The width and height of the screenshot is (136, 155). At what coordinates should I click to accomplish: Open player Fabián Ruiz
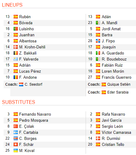tap(112, 65)
